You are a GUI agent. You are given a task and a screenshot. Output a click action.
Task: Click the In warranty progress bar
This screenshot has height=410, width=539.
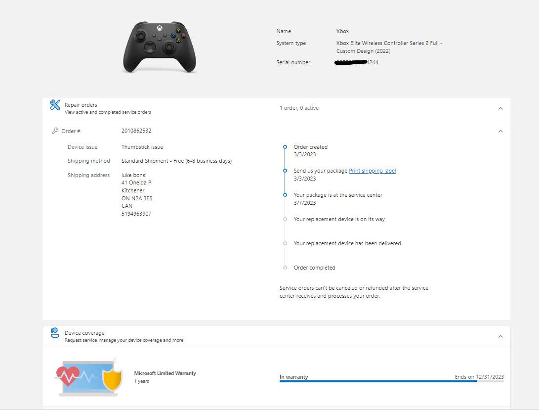point(392,381)
